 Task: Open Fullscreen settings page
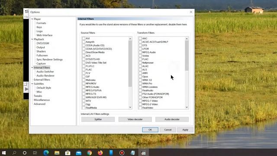click(x=42, y=55)
